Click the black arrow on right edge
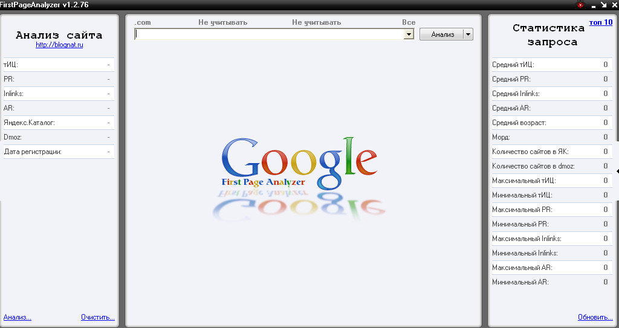The width and height of the screenshot is (619, 328). click(x=617, y=172)
